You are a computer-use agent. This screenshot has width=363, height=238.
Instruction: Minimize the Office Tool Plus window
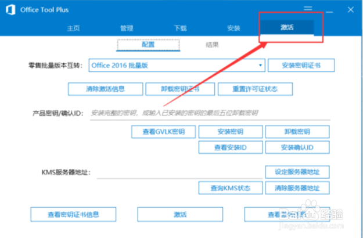pyautogui.click(x=329, y=12)
